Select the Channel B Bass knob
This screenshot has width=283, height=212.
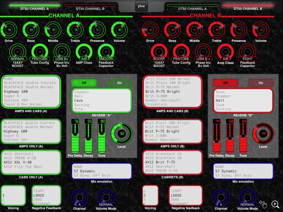172,30
